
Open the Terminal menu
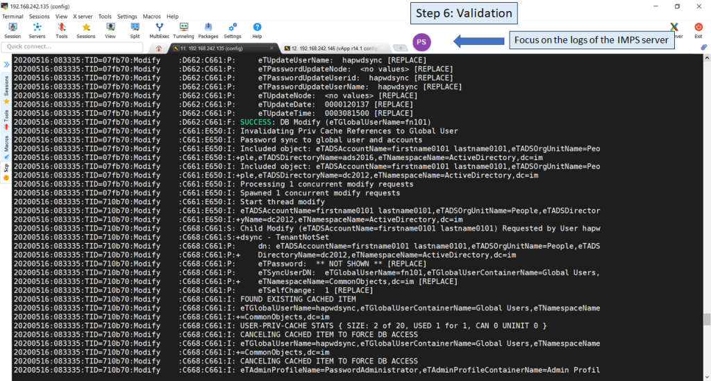12,16
